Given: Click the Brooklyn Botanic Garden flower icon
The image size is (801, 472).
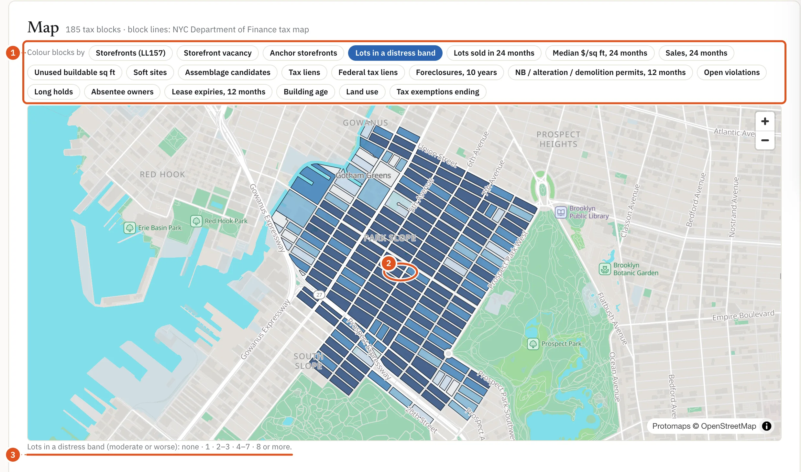Looking at the screenshot, I should [605, 269].
